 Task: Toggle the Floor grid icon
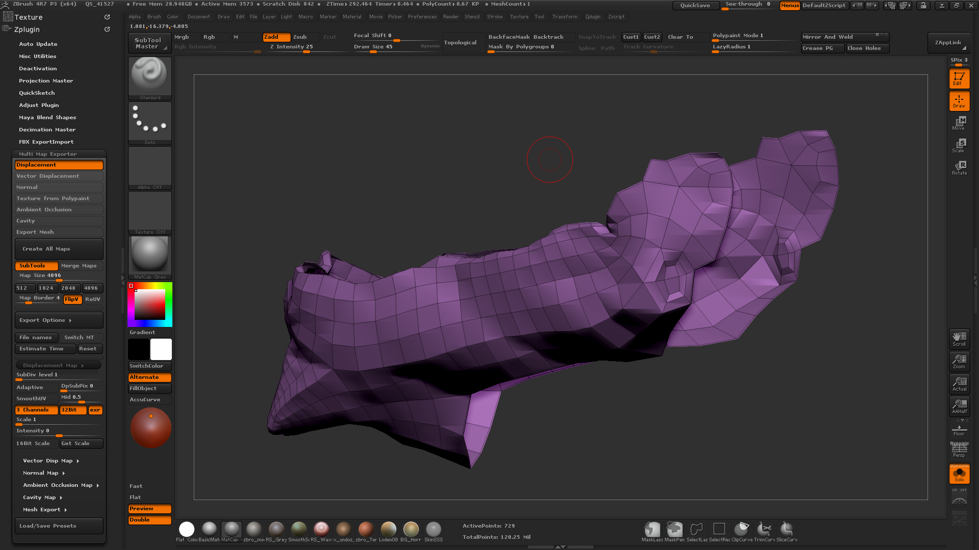959,429
